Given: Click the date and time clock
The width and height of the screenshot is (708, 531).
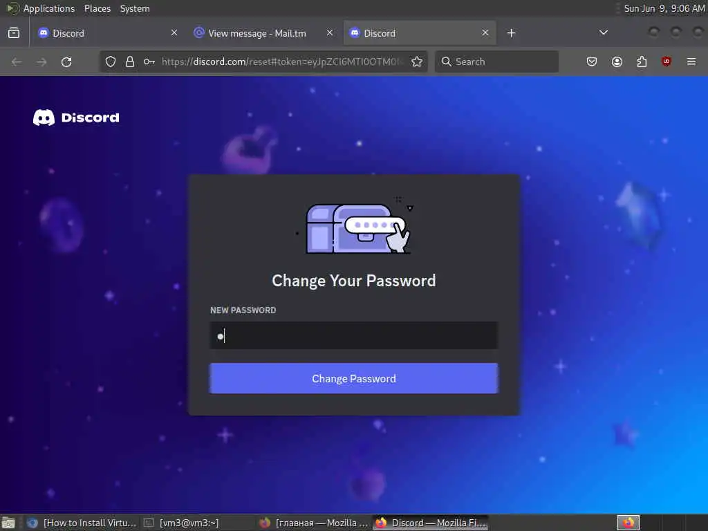Looking at the screenshot, I should pos(664,8).
